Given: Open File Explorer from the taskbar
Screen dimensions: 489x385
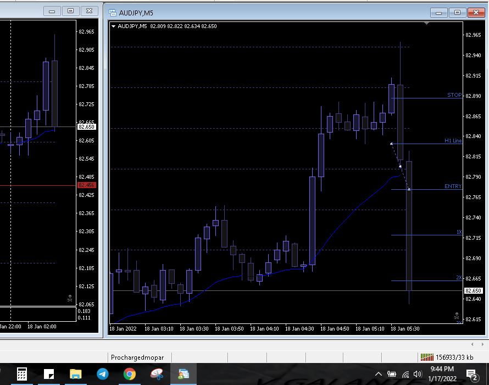Looking at the screenshot, I should 75,374.
